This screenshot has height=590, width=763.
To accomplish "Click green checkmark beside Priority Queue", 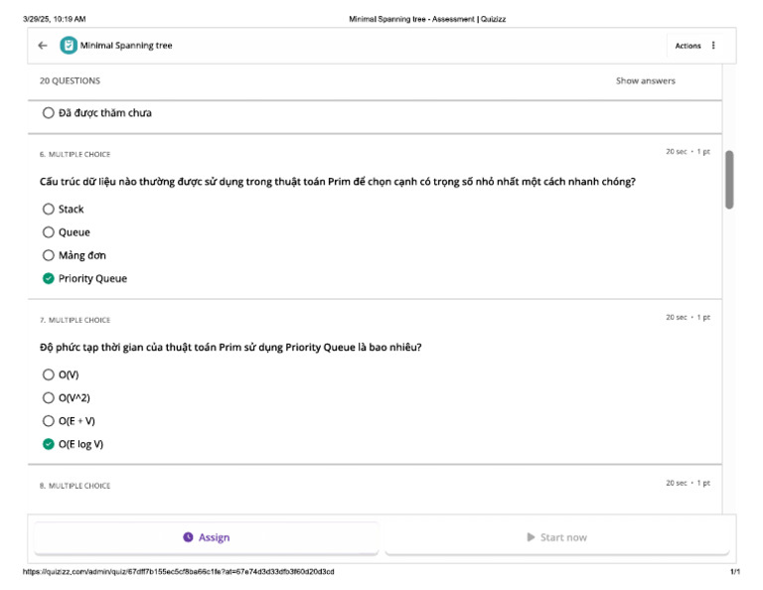I will 49,279.
